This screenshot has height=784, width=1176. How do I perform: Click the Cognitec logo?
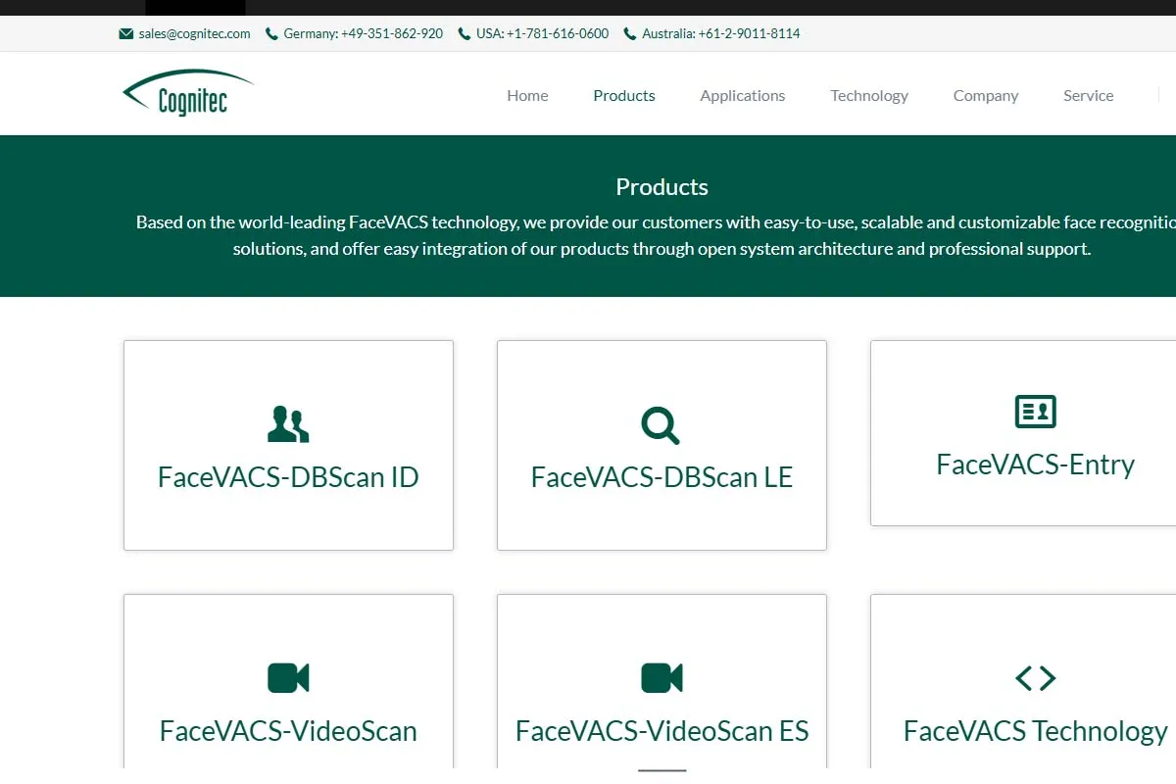(188, 93)
